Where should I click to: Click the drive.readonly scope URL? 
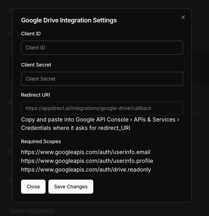86,169
